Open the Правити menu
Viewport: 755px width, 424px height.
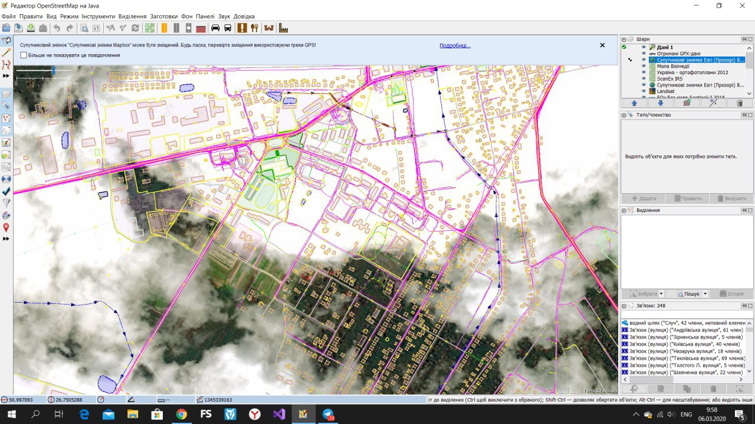point(31,16)
